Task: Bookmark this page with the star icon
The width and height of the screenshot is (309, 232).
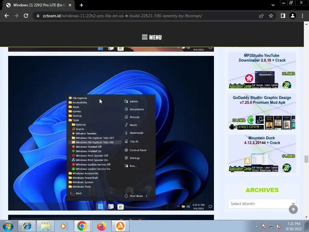Action: 271,16
